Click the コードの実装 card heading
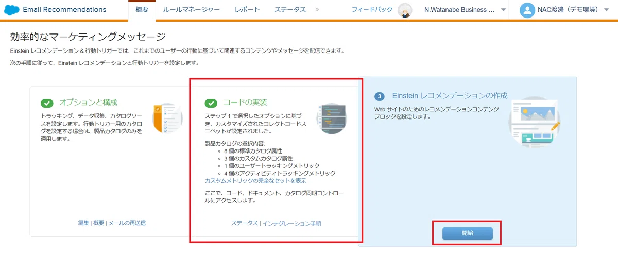The height and width of the screenshot is (254, 618). coord(245,103)
